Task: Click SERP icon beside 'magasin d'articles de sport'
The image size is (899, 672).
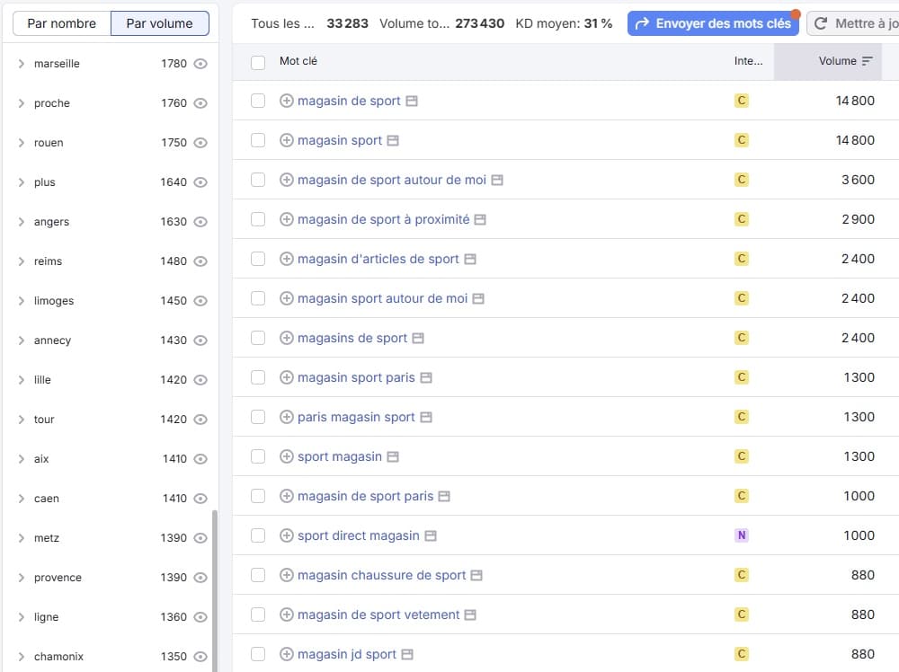Action: click(x=470, y=259)
